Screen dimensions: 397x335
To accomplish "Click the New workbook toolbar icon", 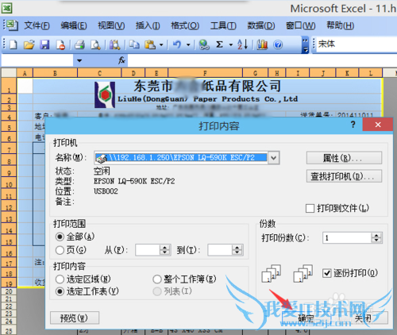I will click(x=13, y=44).
